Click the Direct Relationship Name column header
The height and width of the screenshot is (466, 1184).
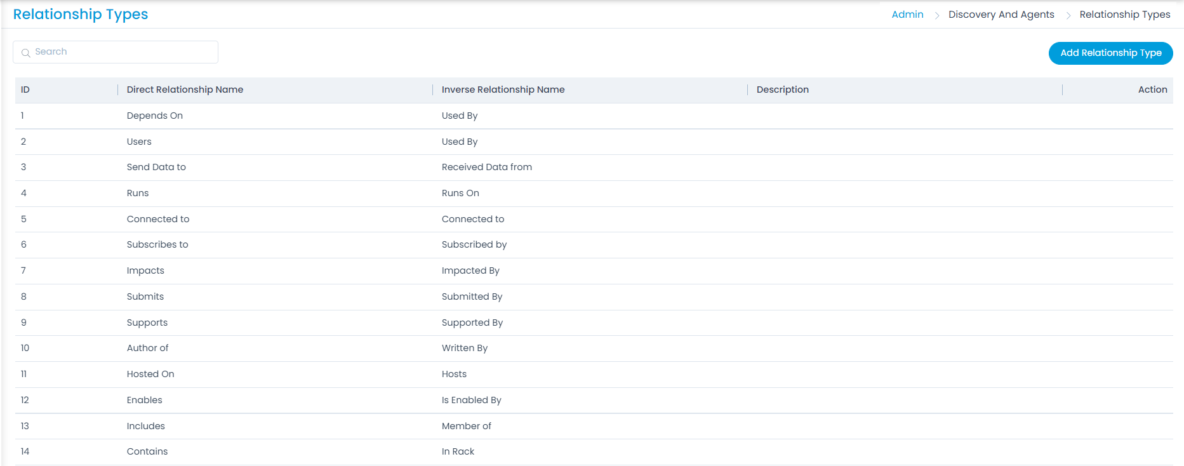pos(185,90)
